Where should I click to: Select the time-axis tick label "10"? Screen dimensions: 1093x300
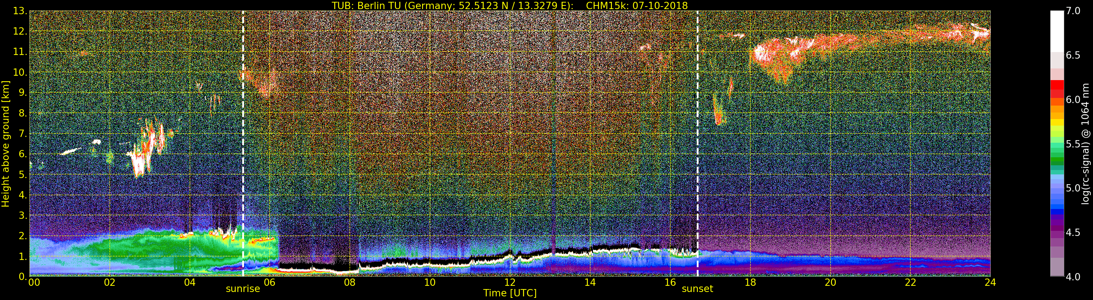point(430,282)
